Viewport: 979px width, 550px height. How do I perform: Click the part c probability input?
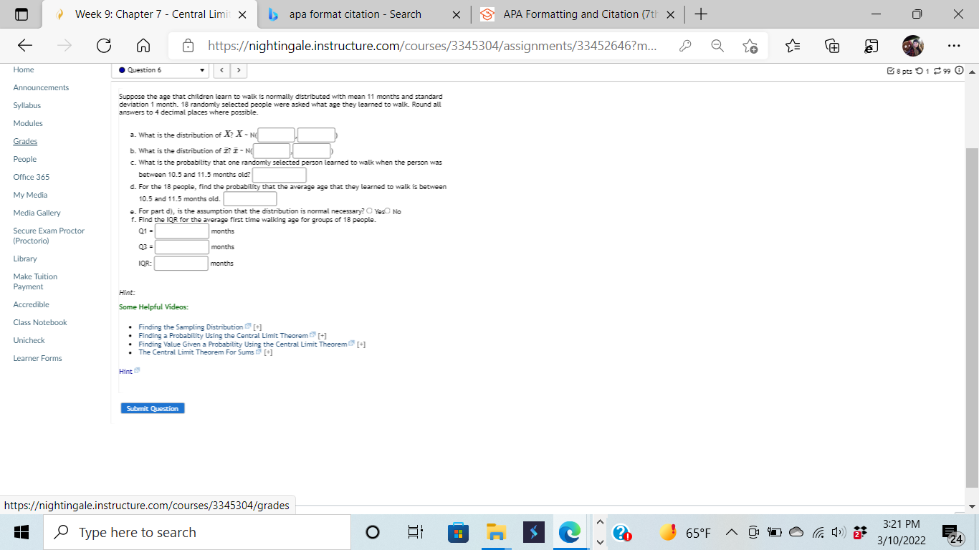click(280, 175)
